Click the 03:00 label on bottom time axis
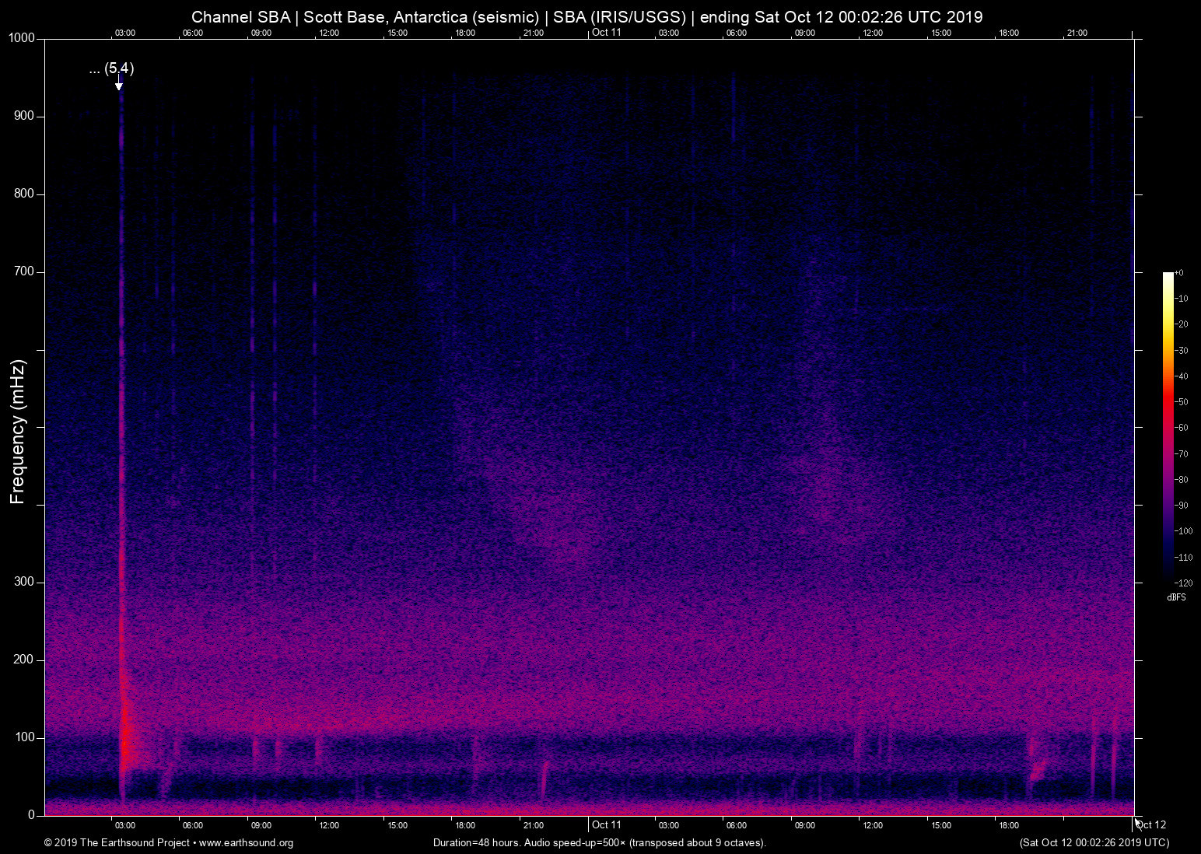The image size is (1201, 854). tap(125, 824)
